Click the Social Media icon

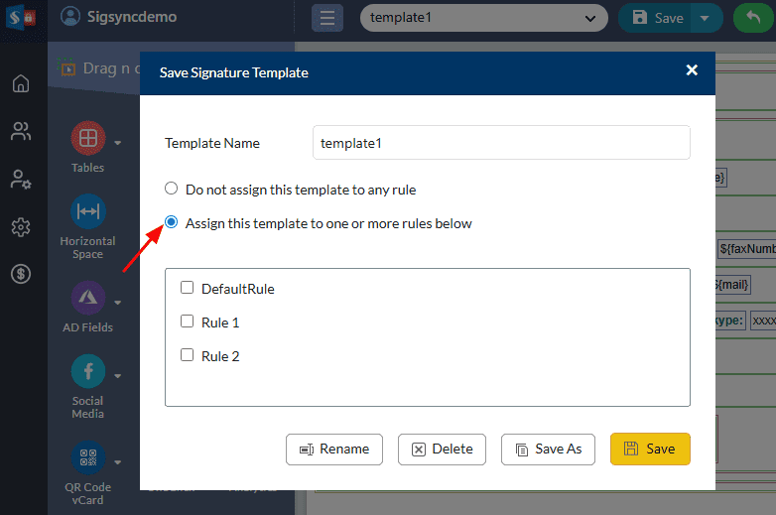[87, 371]
